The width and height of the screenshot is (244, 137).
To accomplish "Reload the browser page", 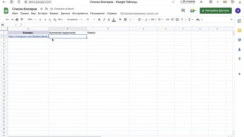I will point(19,2).
